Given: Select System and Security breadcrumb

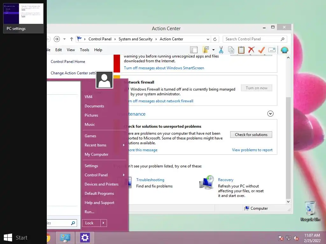Looking at the screenshot, I should [135, 39].
